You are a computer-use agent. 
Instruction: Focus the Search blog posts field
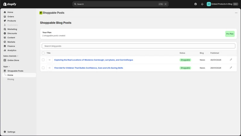139,46
